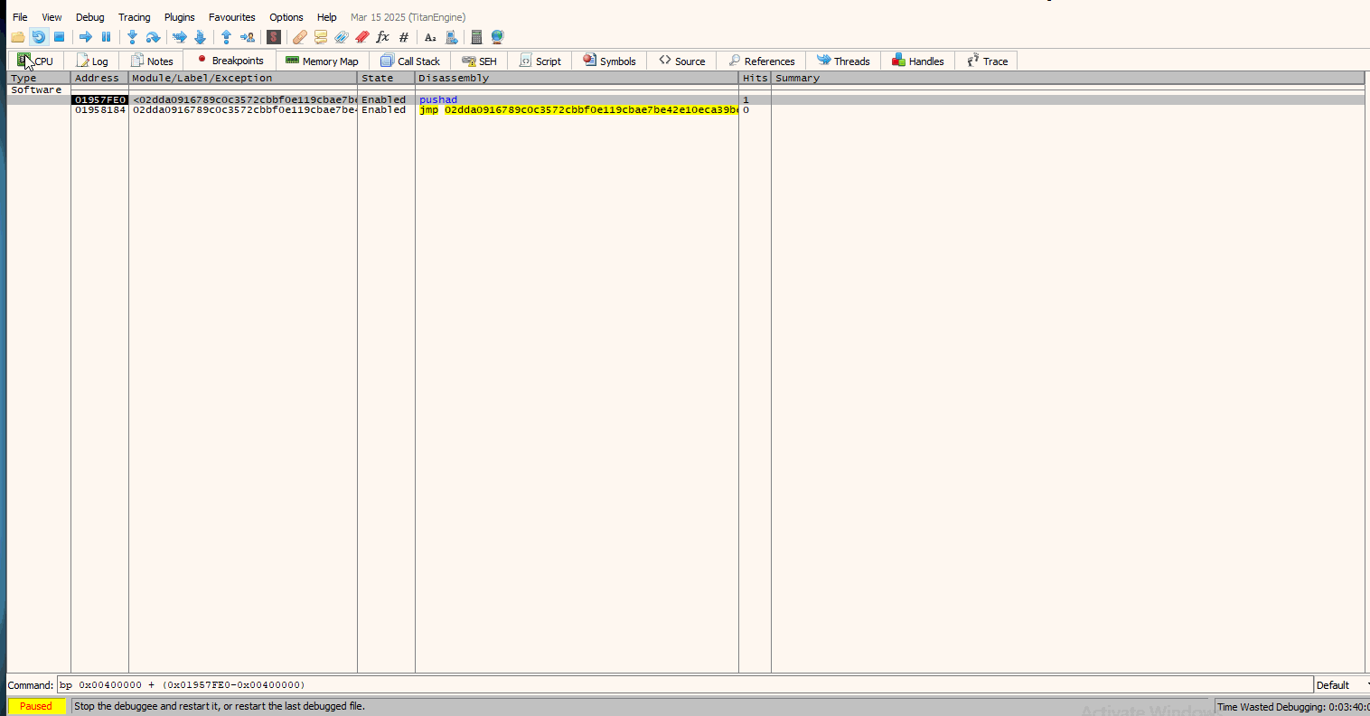
Task: Click the Open file folder icon
Action: (x=18, y=37)
